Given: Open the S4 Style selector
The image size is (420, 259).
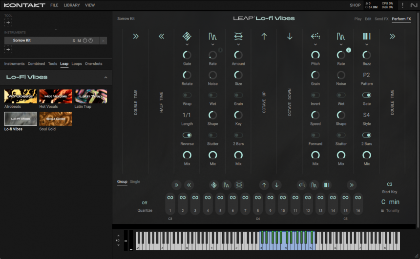Looking at the screenshot, I should tap(366, 115).
